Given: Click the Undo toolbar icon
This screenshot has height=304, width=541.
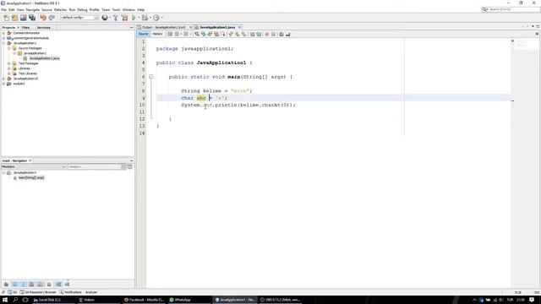Looking at the screenshot, I should click(x=43, y=18).
